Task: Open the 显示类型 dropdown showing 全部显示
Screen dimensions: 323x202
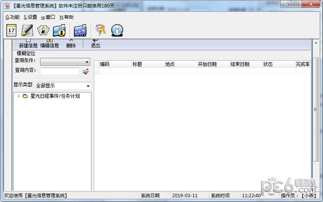Action: (x=63, y=86)
